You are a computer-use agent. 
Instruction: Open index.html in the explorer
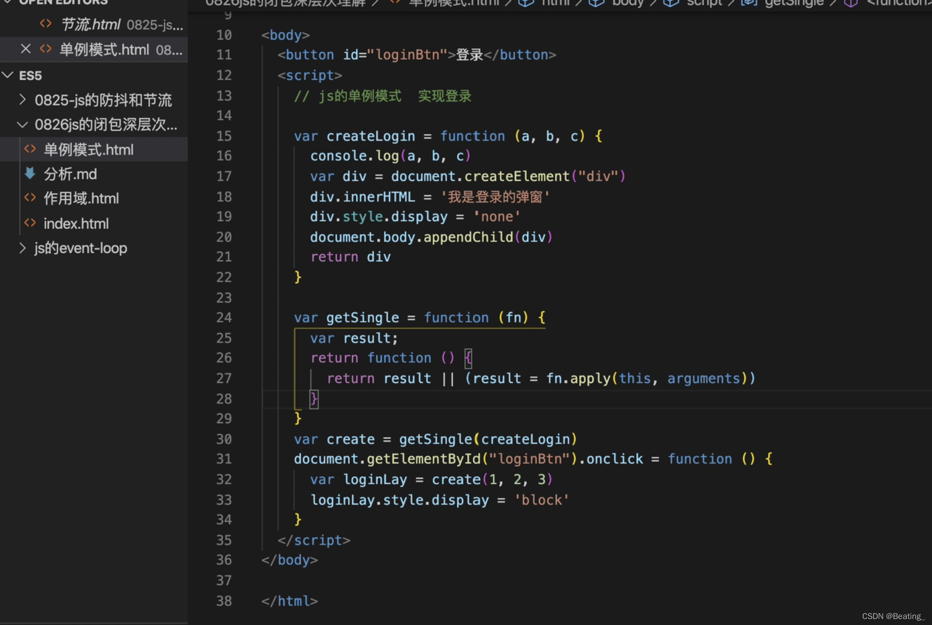point(76,223)
